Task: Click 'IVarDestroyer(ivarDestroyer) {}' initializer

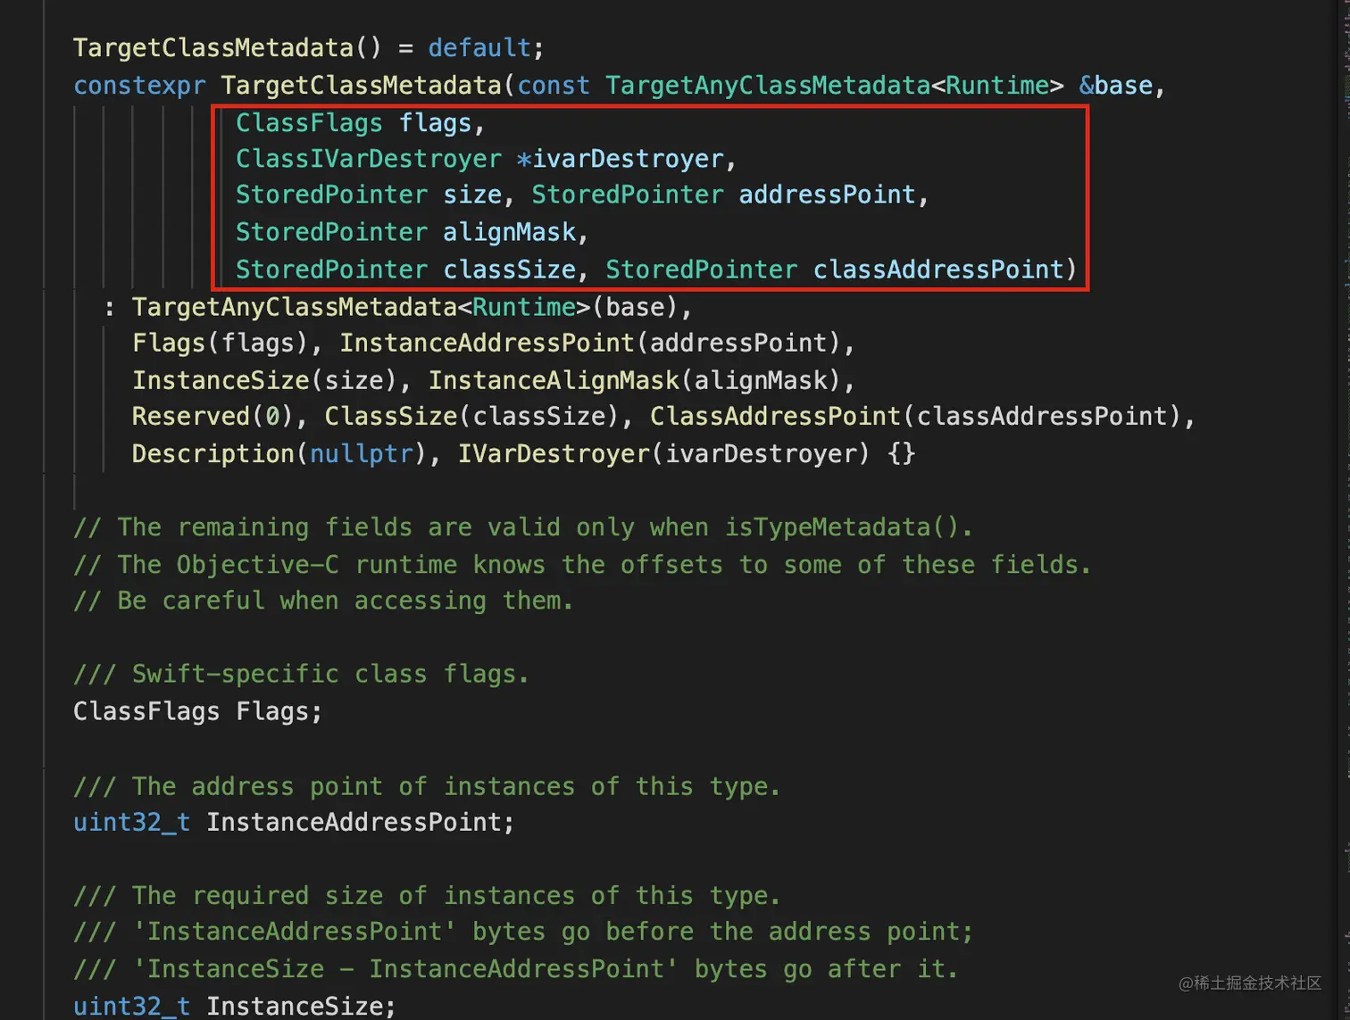Action: click(x=687, y=453)
